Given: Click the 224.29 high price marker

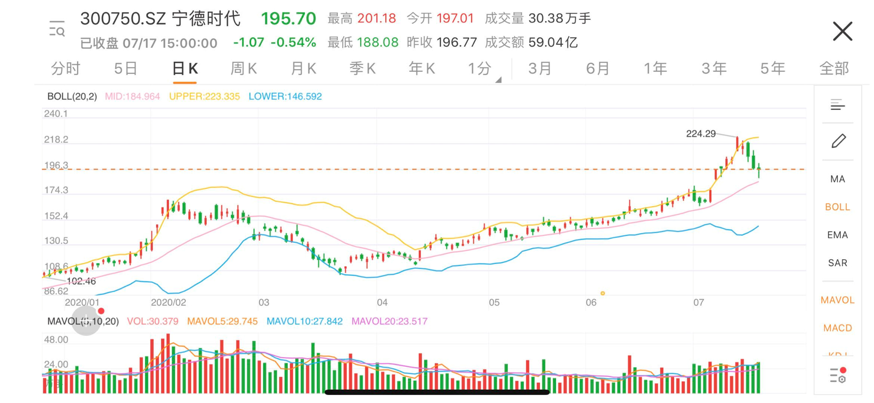Looking at the screenshot, I should [x=701, y=134].
